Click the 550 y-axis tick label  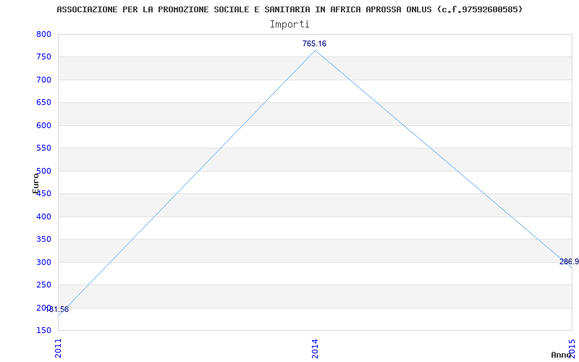[43, 148]
